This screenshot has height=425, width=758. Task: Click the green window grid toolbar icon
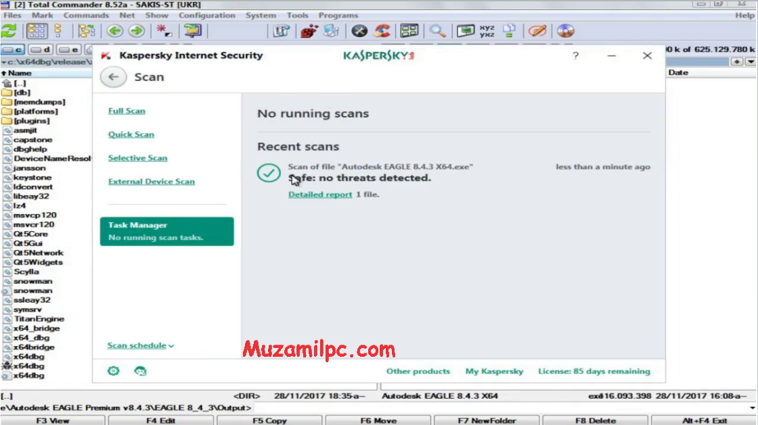pyautogui.click(x=409, y=31)
